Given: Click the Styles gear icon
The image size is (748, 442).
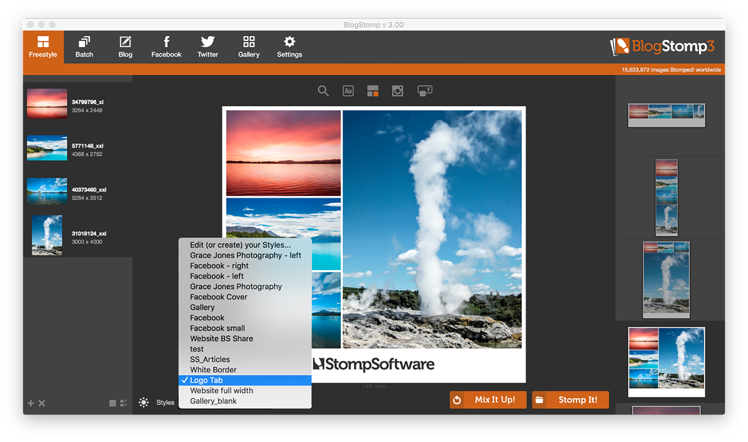Looking at the screenshot, I should point(144,402).
